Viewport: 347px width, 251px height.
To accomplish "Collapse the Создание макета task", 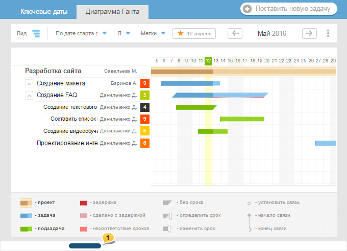I will 29,83.
